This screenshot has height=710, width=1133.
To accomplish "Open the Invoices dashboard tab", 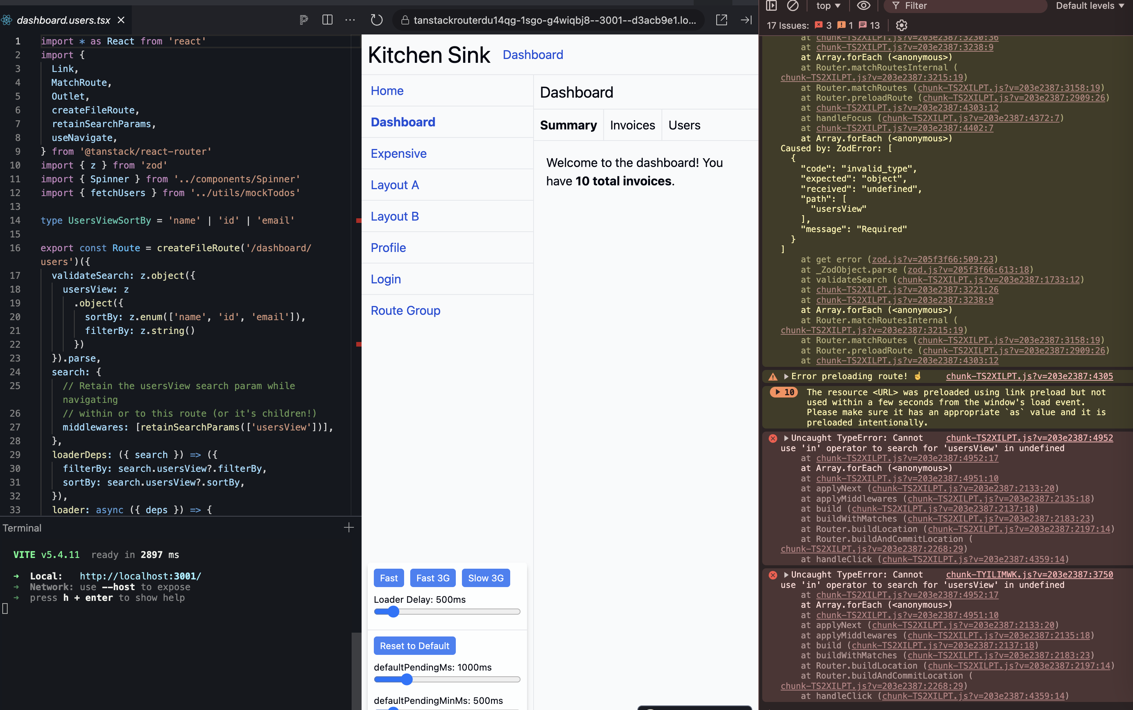I will 632,125.
